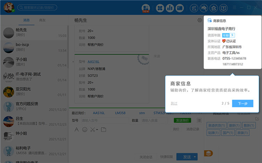262x163 pixels.
Task: Click the target icon beside the chat title
Action: (200, 20)
